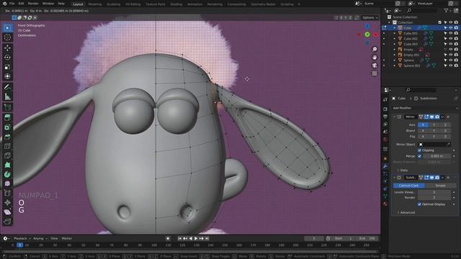461x259 pixels.
Task: Select the Move tool
Action: coord(7,48)
